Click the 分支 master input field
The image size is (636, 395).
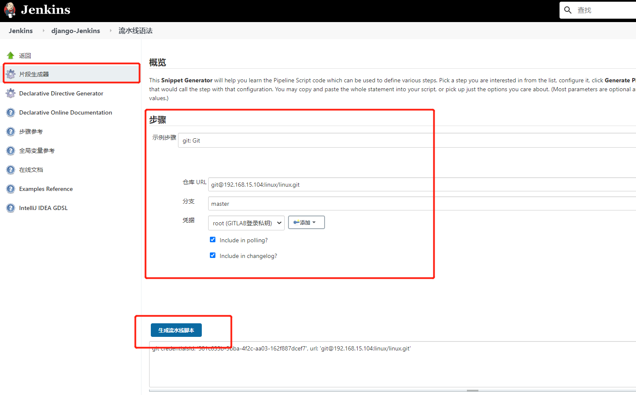pyautogui.click(x=422, y=204)
